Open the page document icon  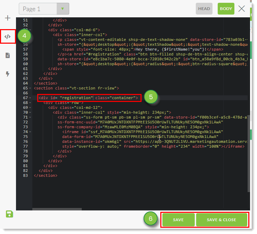click(8, 55)
